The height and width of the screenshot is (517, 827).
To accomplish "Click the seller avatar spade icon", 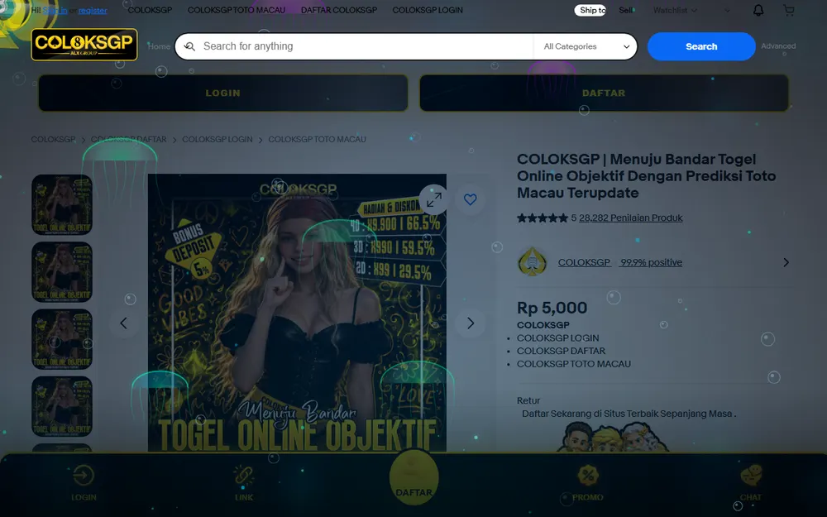I will pyautogui.click(x=532, y=262).
